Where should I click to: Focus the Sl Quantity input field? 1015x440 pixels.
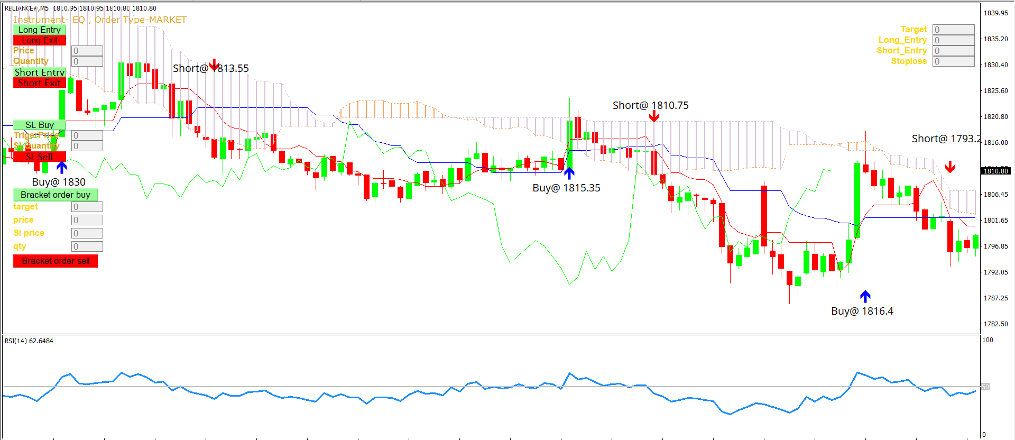(x=87, y=146)
